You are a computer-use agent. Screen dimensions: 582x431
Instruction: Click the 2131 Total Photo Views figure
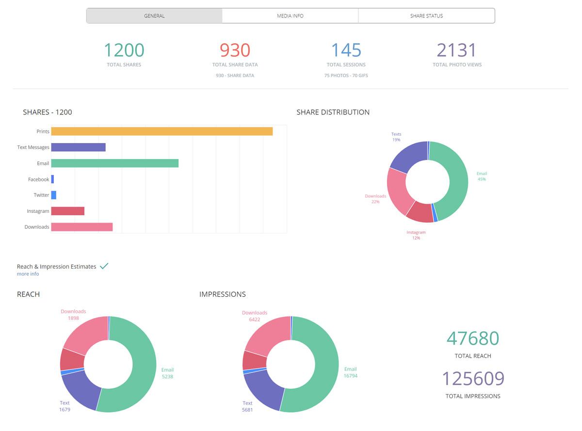coord(457,50)
